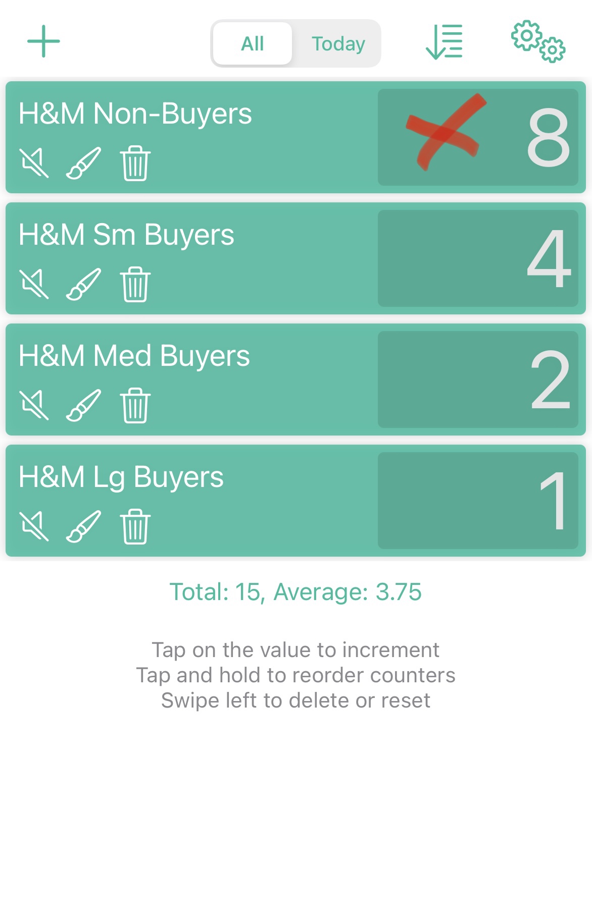The image size is (592, 920).
Task: Switch to the Today tab
Action: click(x=338, y=44)
